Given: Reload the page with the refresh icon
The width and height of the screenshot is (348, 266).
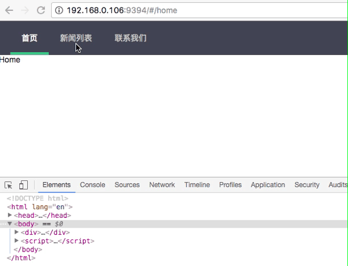Looking at the screenshot, I should pos(41,10).
